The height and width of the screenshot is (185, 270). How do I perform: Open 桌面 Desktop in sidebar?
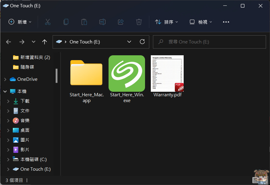click(21, 130)
